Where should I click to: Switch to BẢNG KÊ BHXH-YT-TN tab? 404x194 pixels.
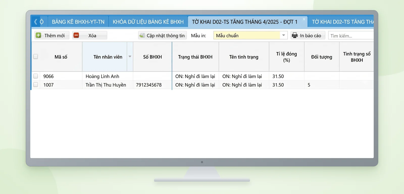tap(78, 22)
